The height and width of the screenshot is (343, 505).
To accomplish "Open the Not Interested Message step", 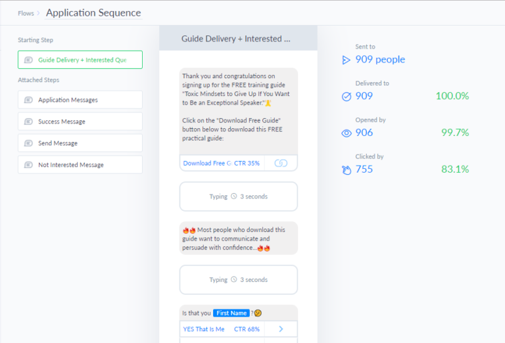I will 80,165.
